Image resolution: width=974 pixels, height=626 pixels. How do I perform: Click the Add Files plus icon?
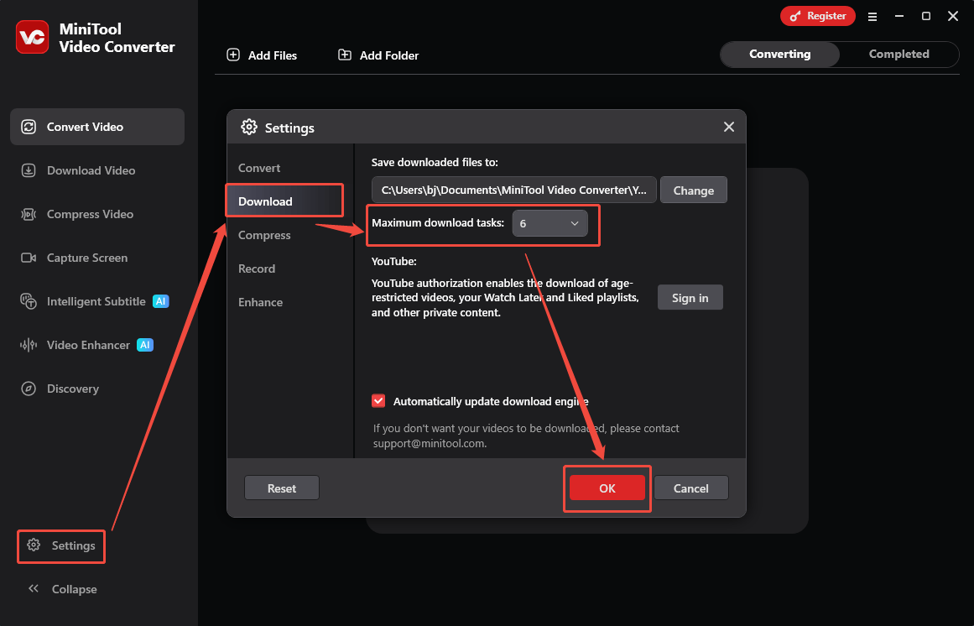click(233, 55)
